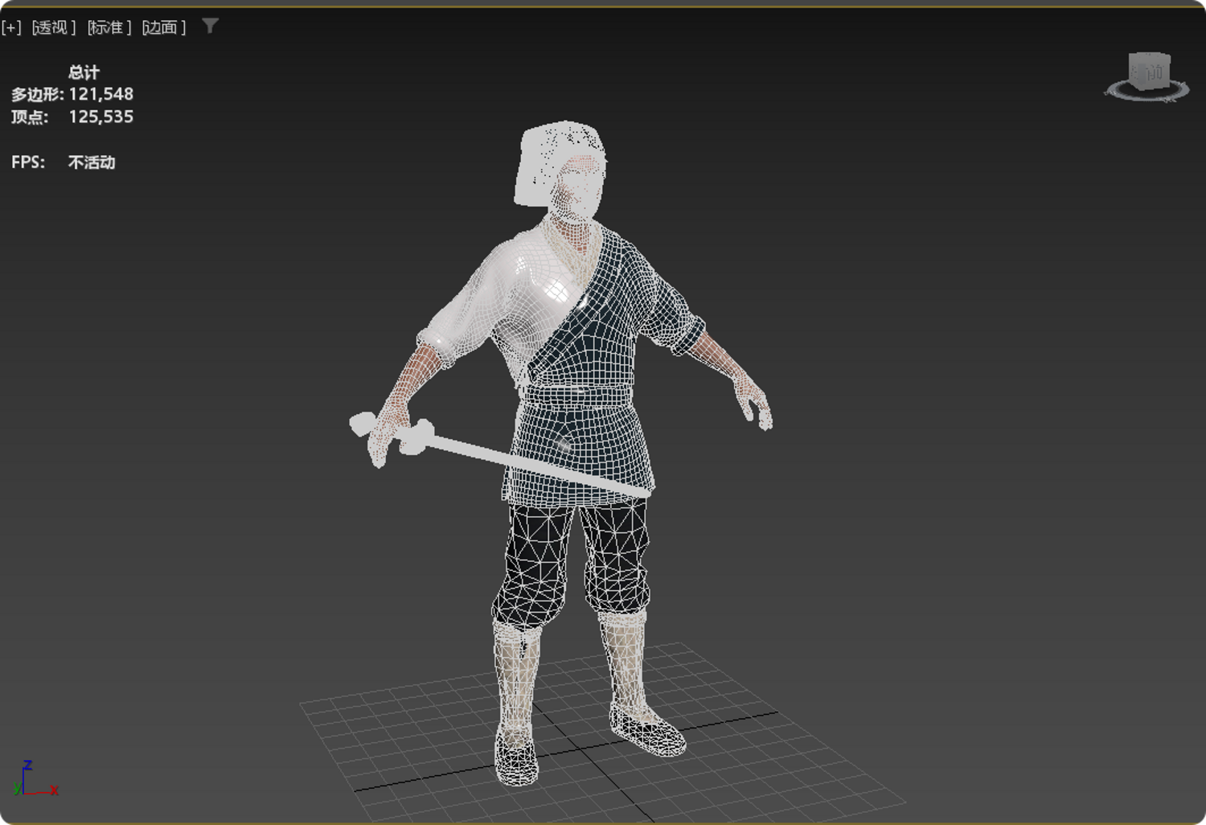
Task: Open the 透视 point-of-view viewport menu
Action: 54,28
